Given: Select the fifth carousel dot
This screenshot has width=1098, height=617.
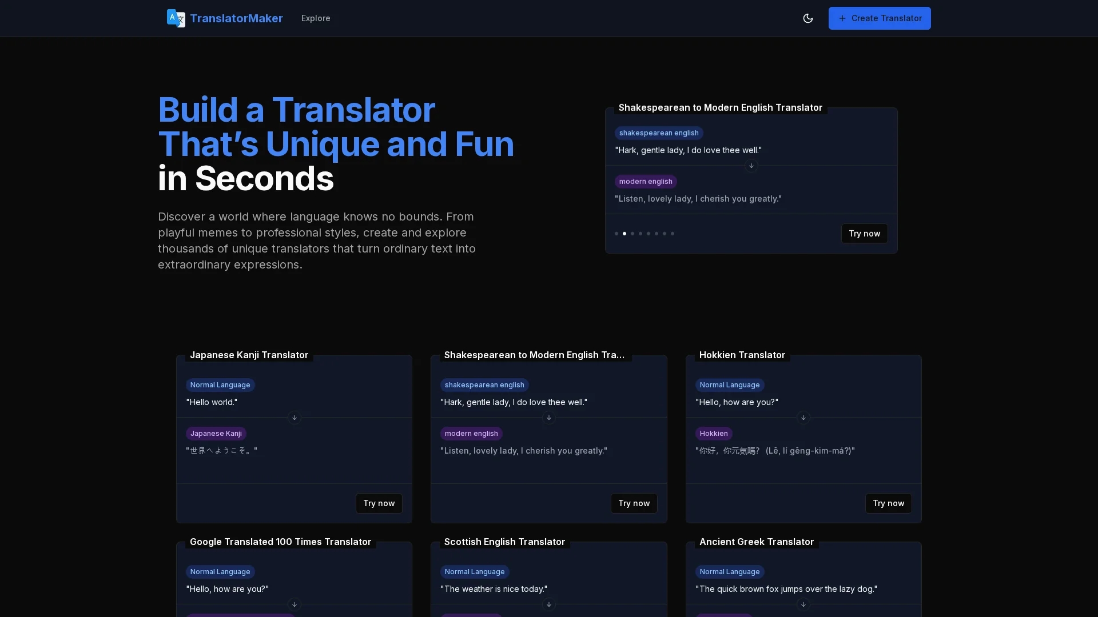Looking at the screenshot, I should [649, 234].
